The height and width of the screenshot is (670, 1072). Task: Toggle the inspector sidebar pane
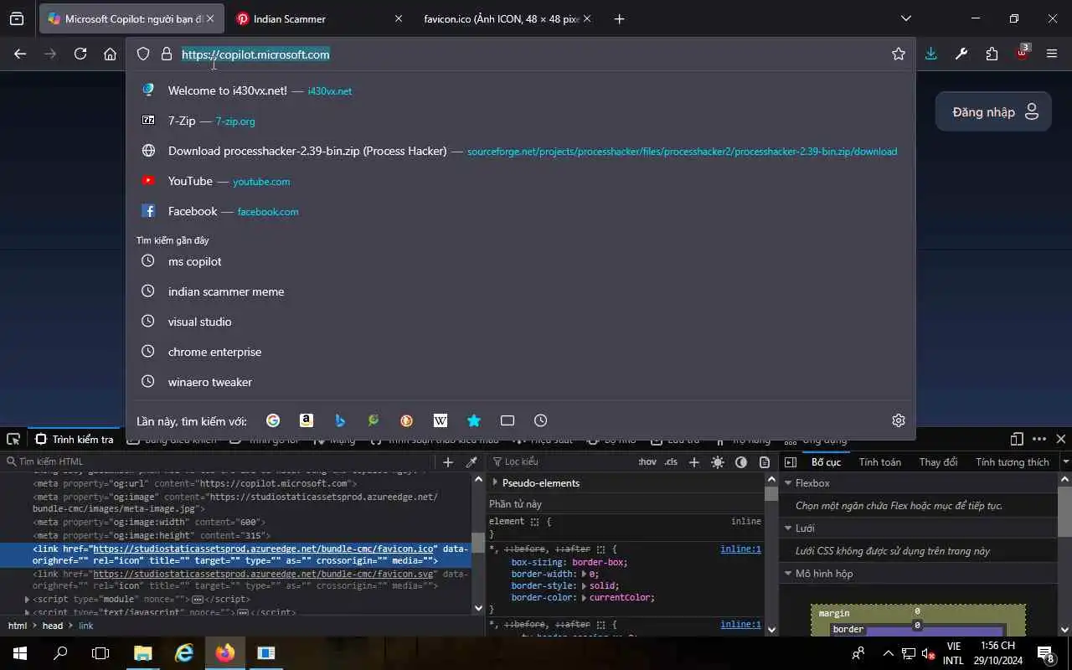(x=790, y=461)
